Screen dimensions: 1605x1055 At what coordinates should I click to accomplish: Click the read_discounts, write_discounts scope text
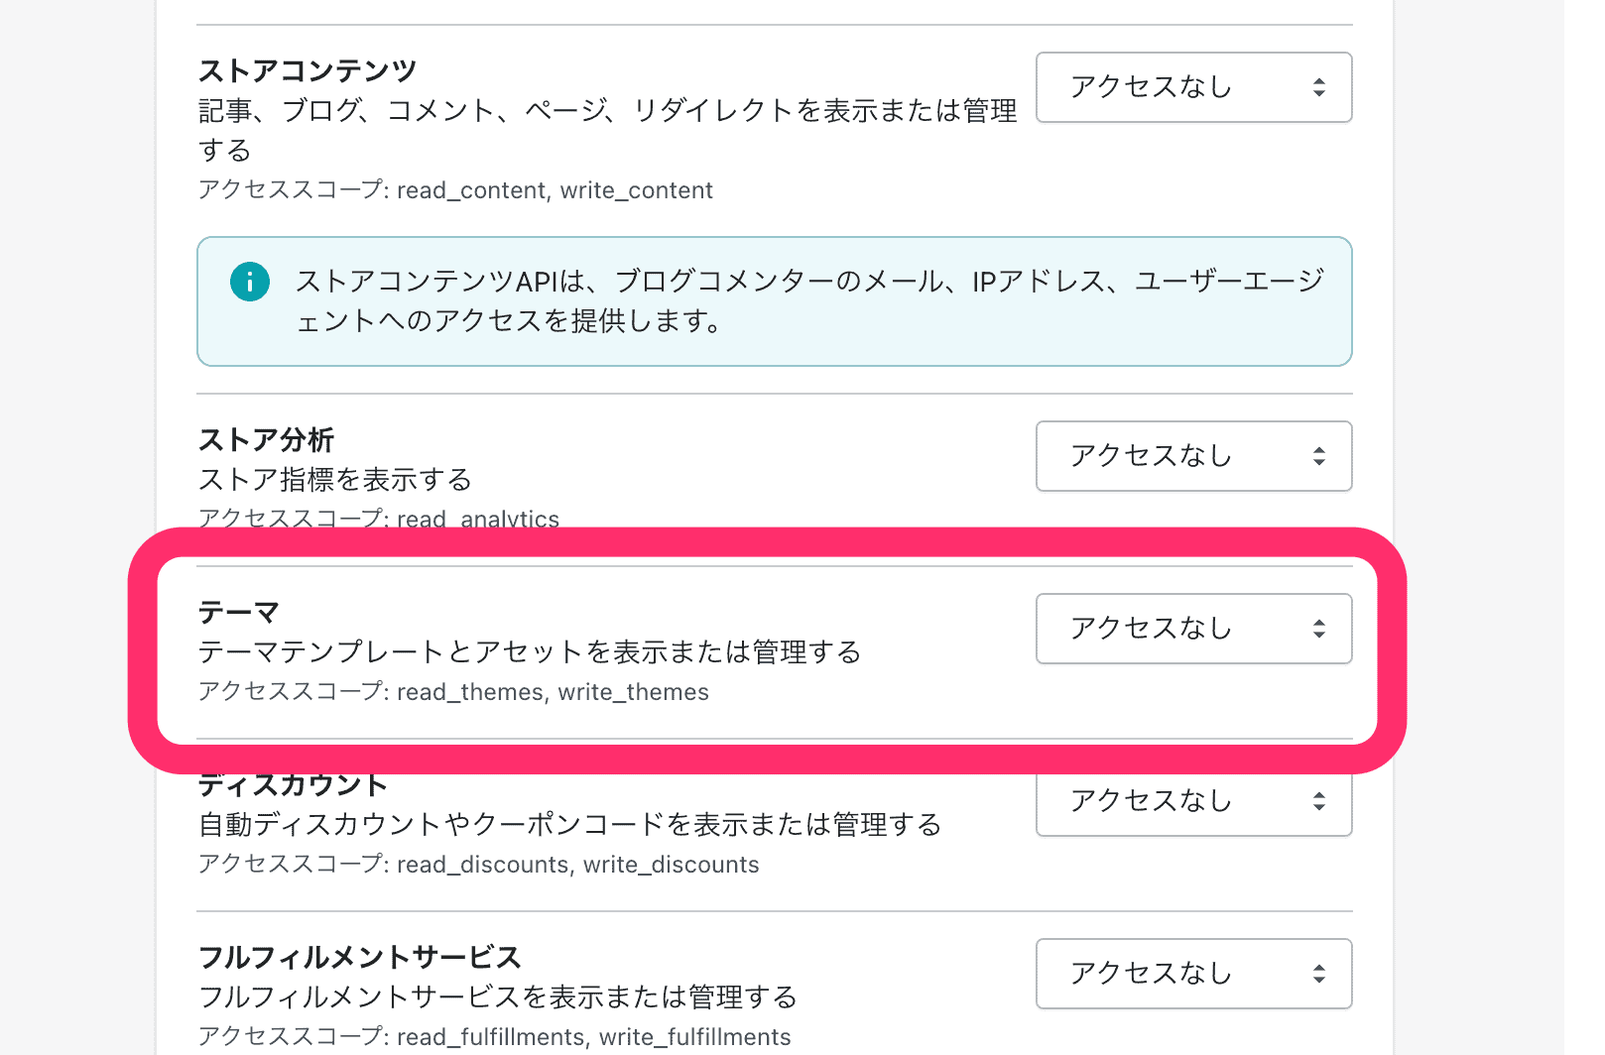pyautogui.click(x=478, y=865)
